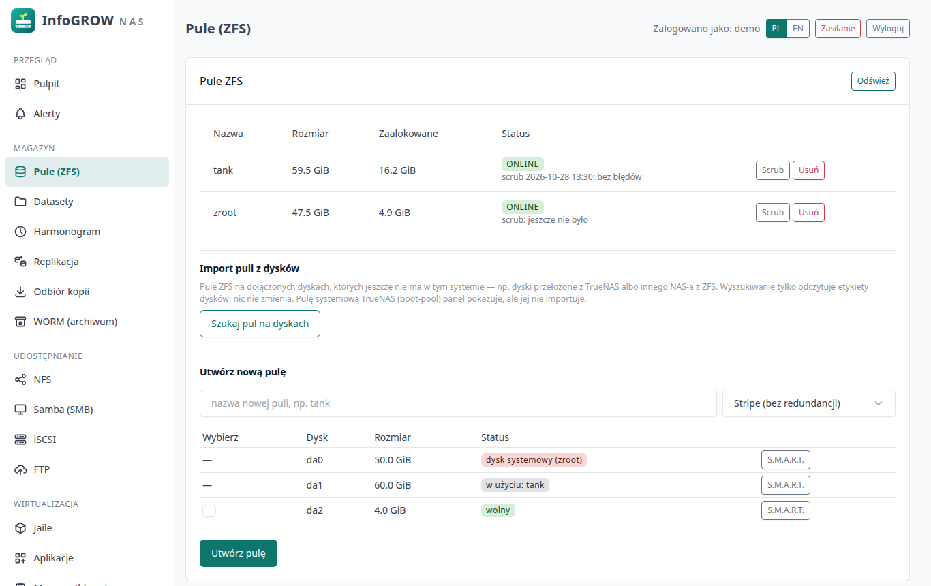Click Usuń for pool zroot
Screen dimensions: 931x586
[808, 213]
